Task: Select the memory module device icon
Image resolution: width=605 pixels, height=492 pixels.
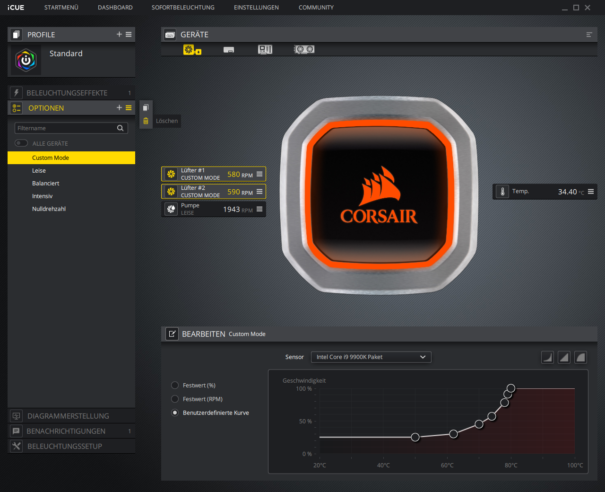Action: pos(229,50)
